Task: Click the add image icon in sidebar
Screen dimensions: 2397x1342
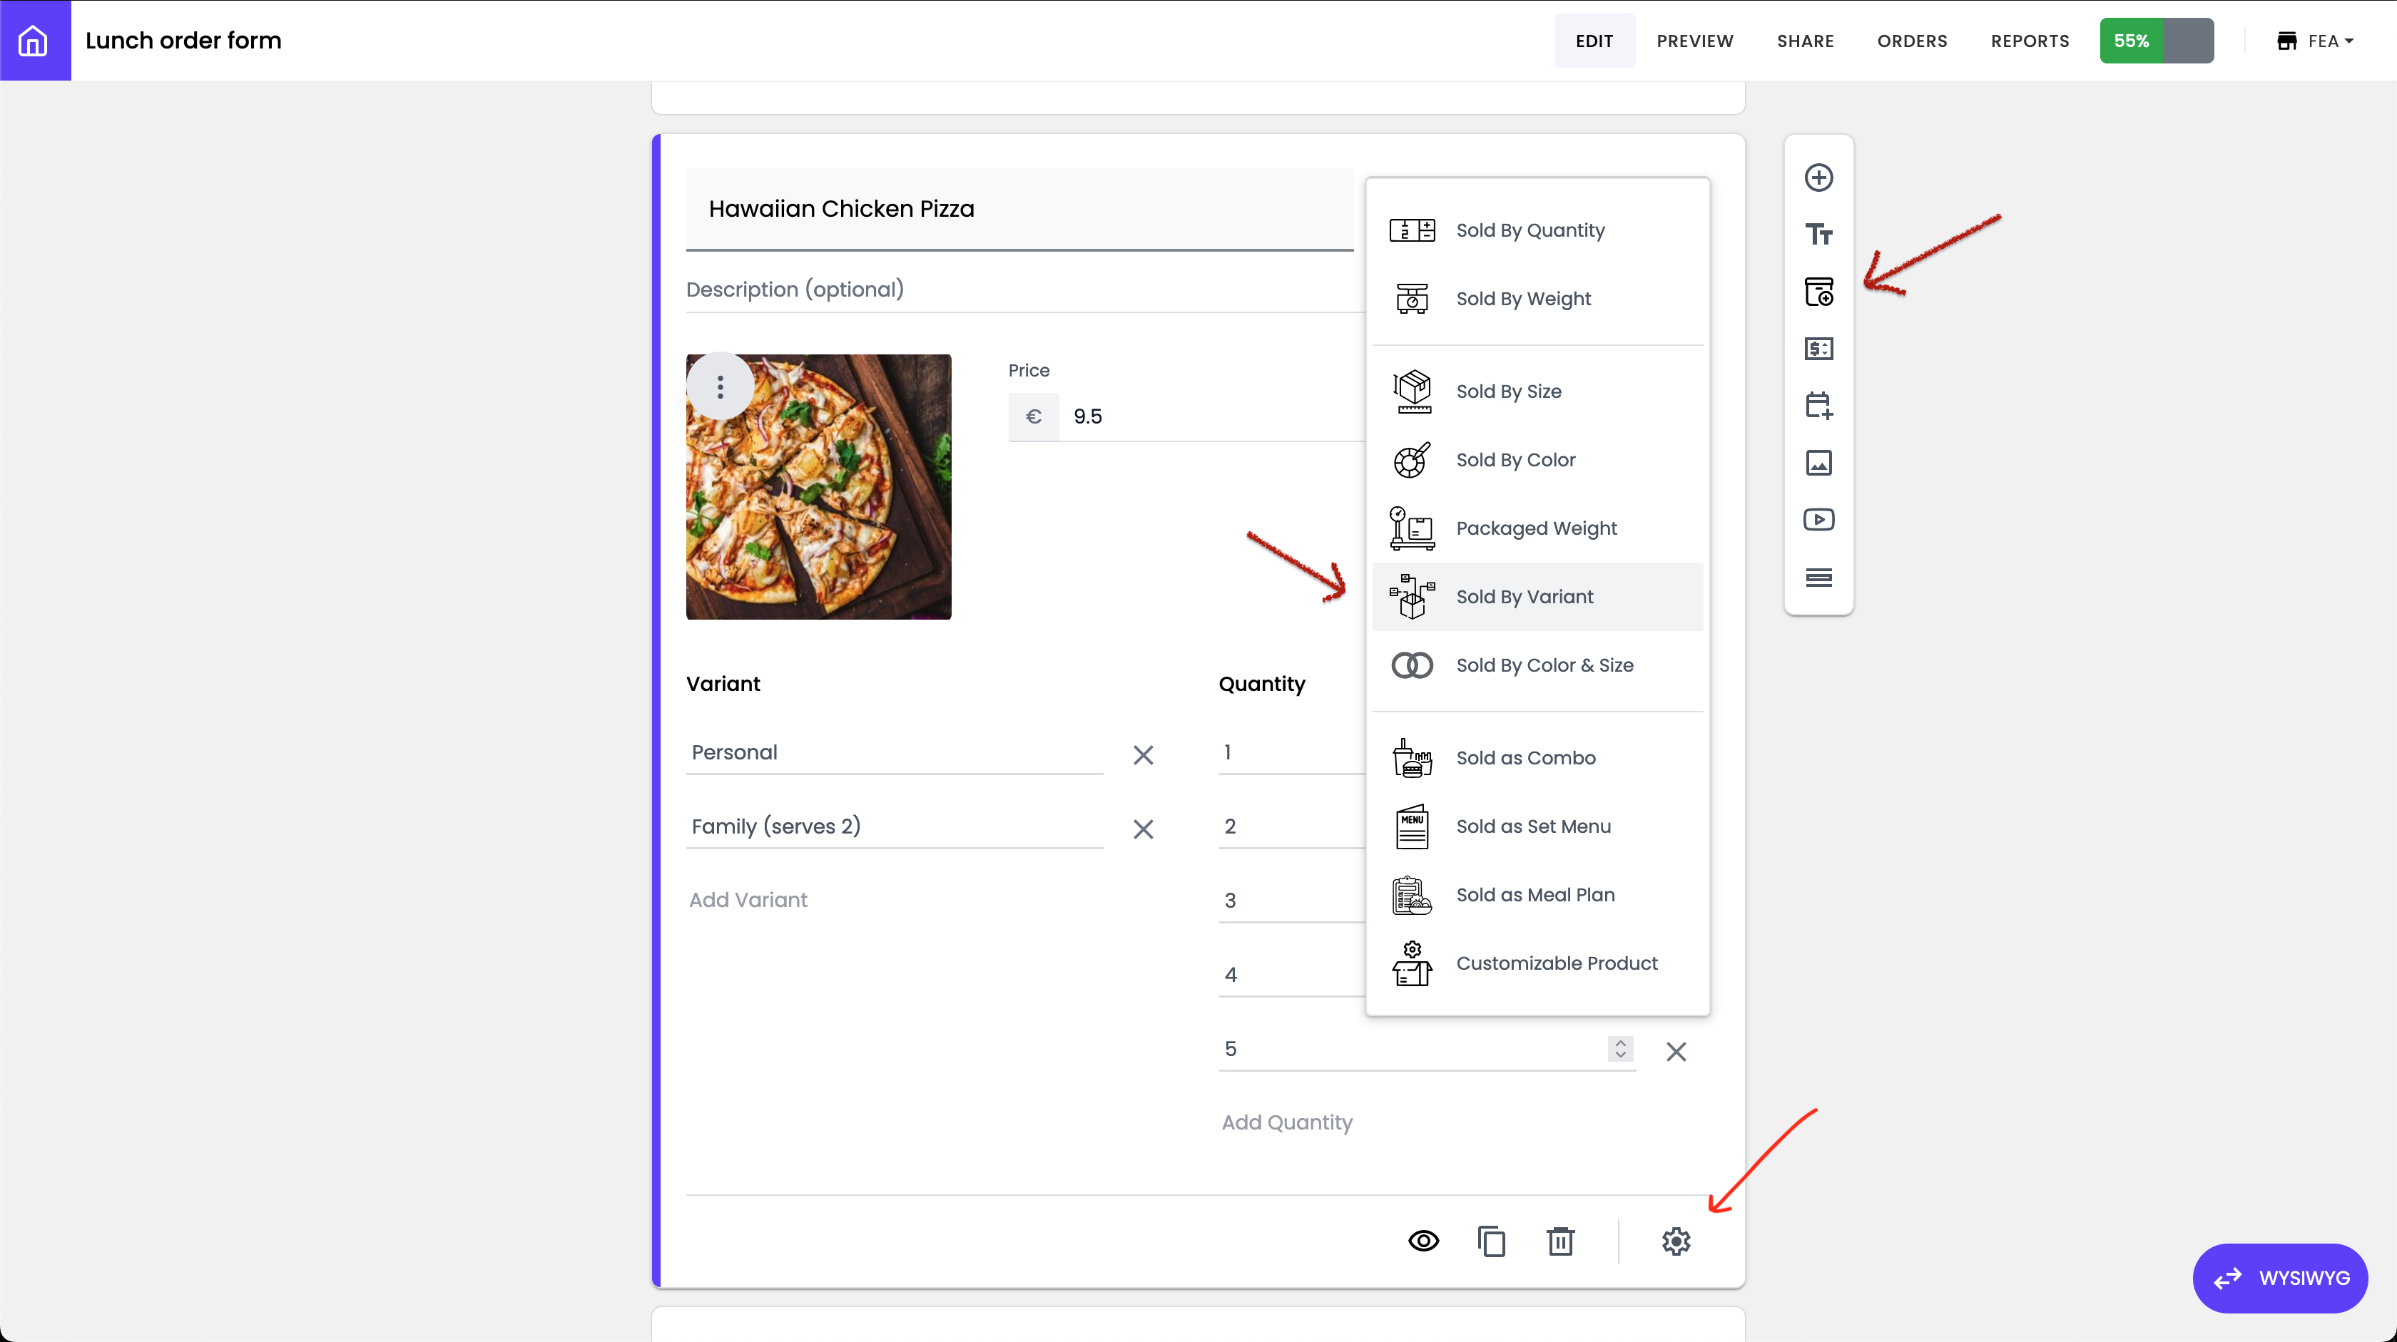Action: [1818, 462]
